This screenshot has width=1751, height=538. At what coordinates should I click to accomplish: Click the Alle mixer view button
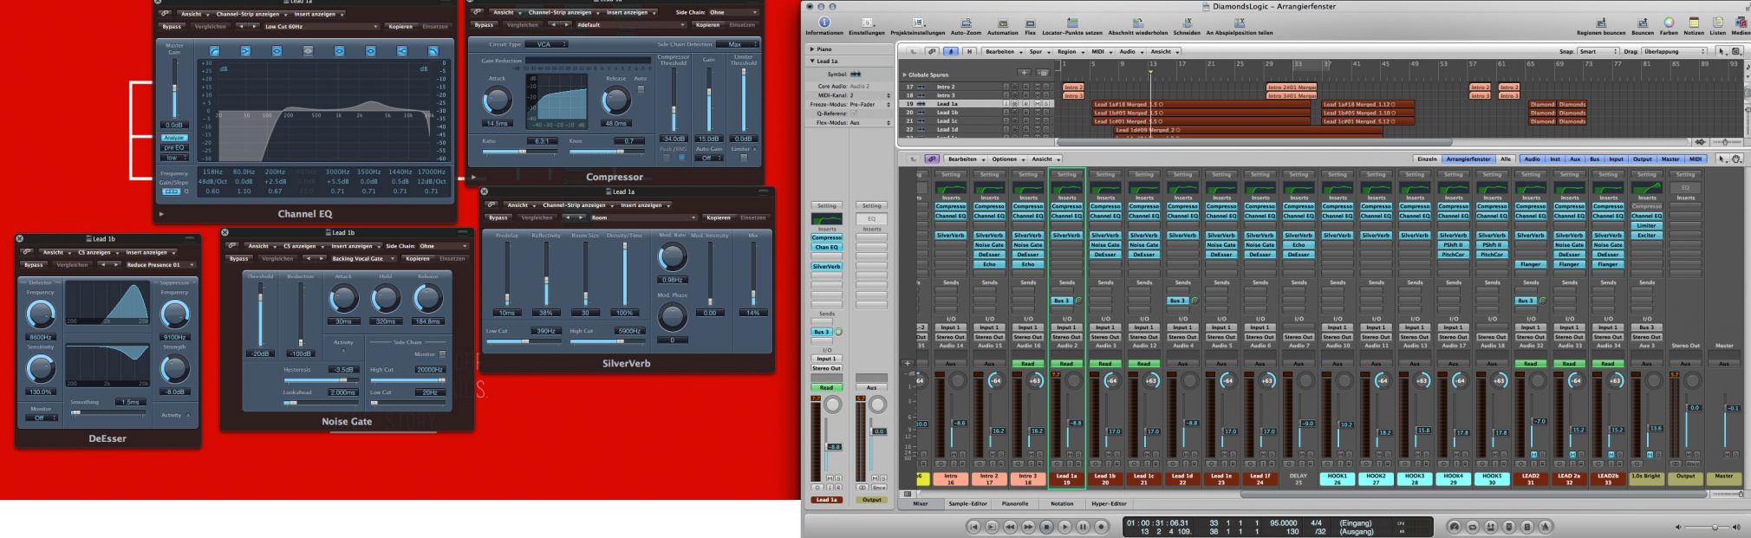(x=1506, y=159)
